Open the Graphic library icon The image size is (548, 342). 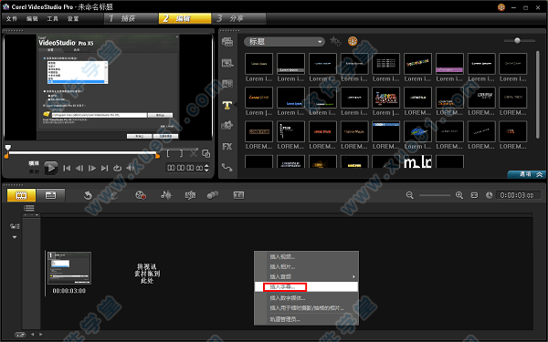[x=227, y=126]
